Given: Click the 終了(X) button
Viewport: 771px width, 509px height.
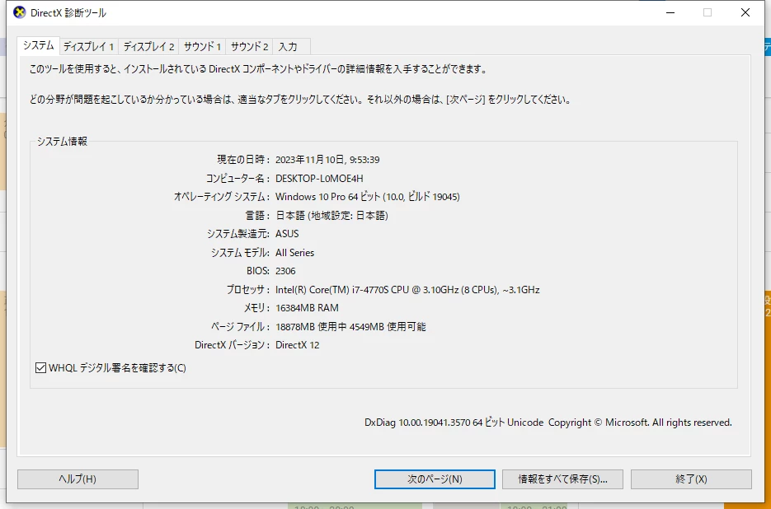Looking at the screenshot, I should [691, 479].
